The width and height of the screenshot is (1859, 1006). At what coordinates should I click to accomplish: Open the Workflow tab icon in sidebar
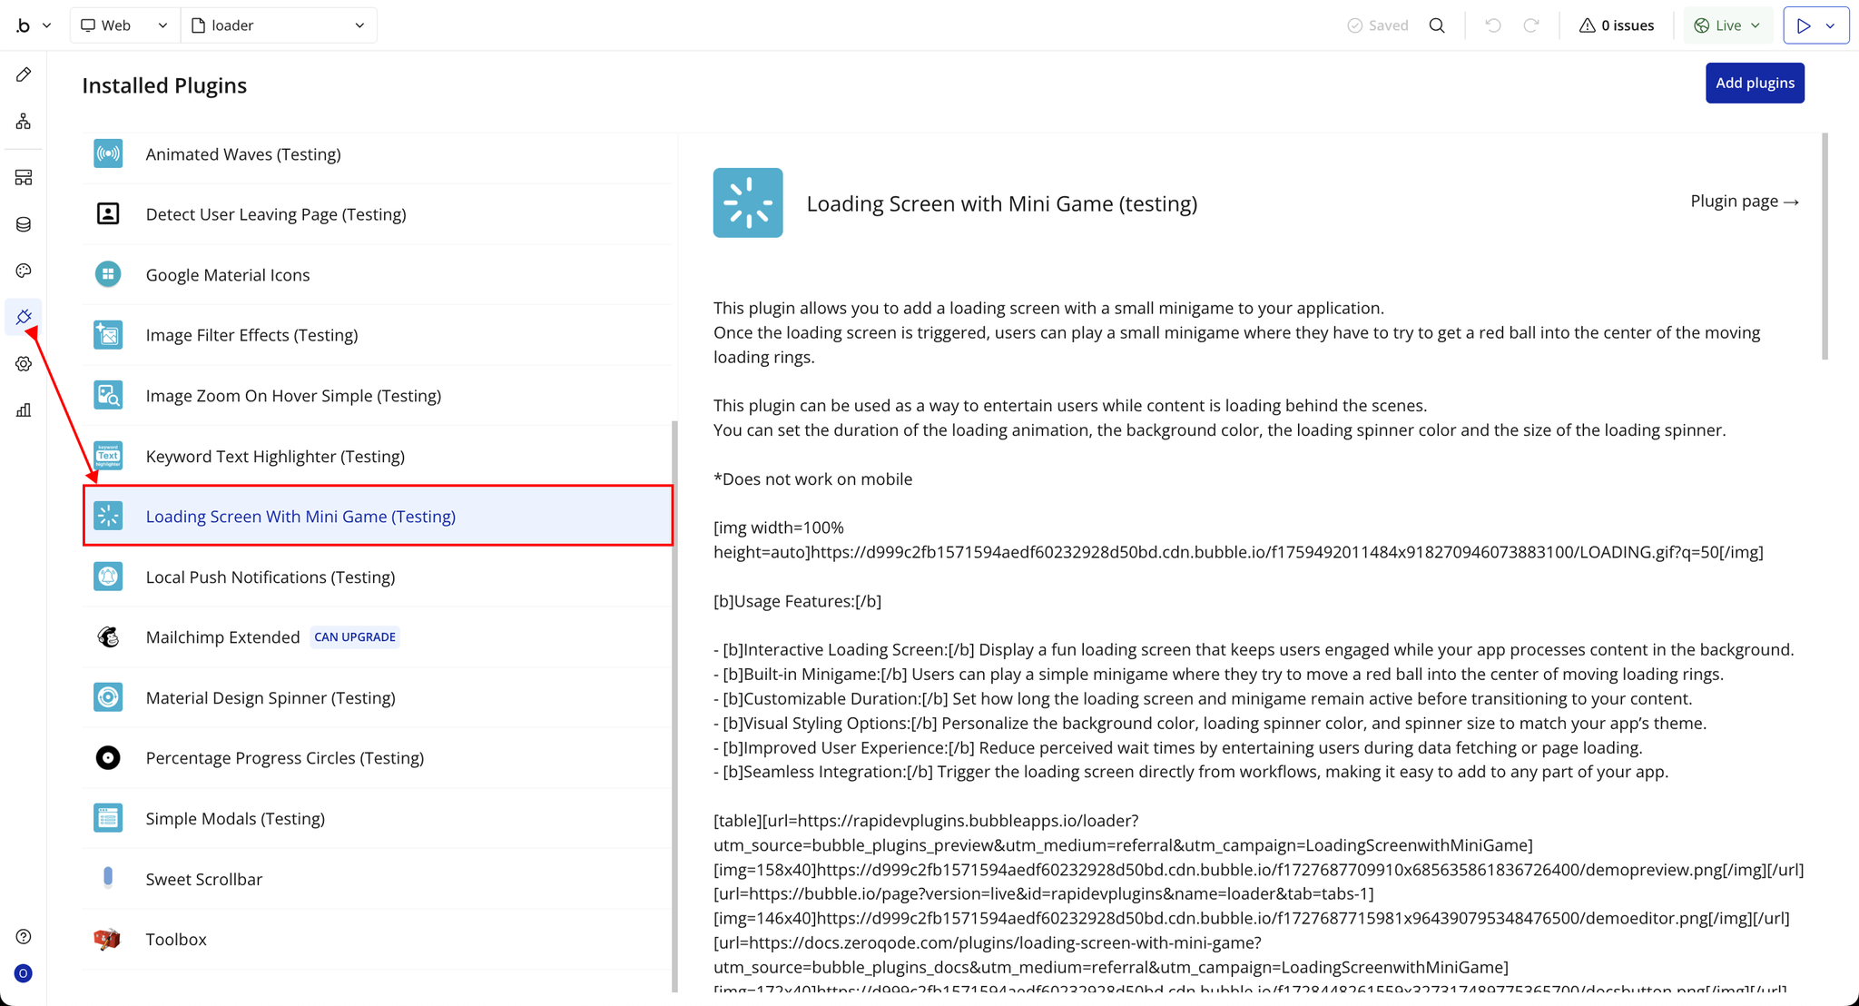[x=24, y=121]
